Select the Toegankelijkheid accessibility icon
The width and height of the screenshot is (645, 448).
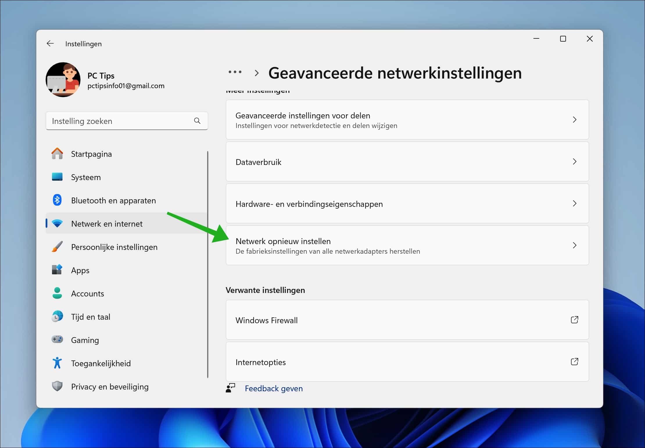tap(57, 363)
